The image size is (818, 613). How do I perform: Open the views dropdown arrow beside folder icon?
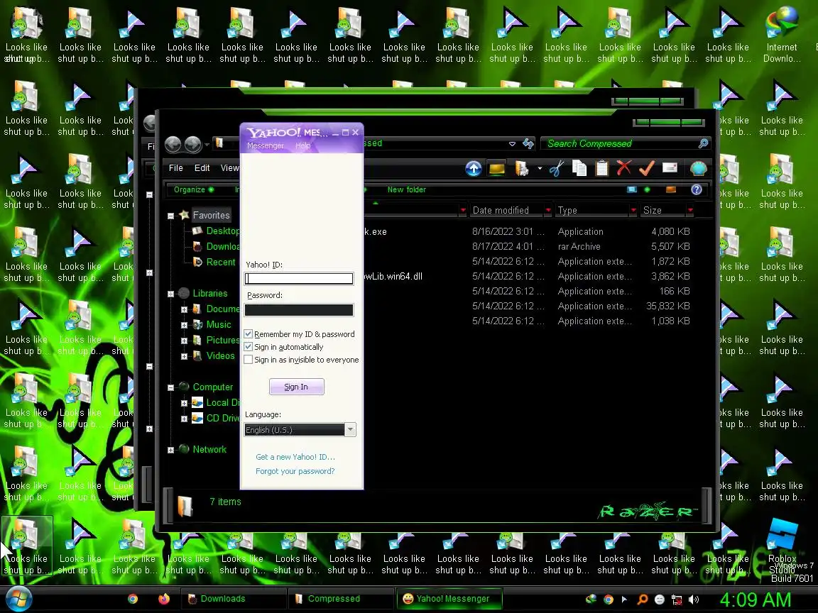(x=540, y=168)
